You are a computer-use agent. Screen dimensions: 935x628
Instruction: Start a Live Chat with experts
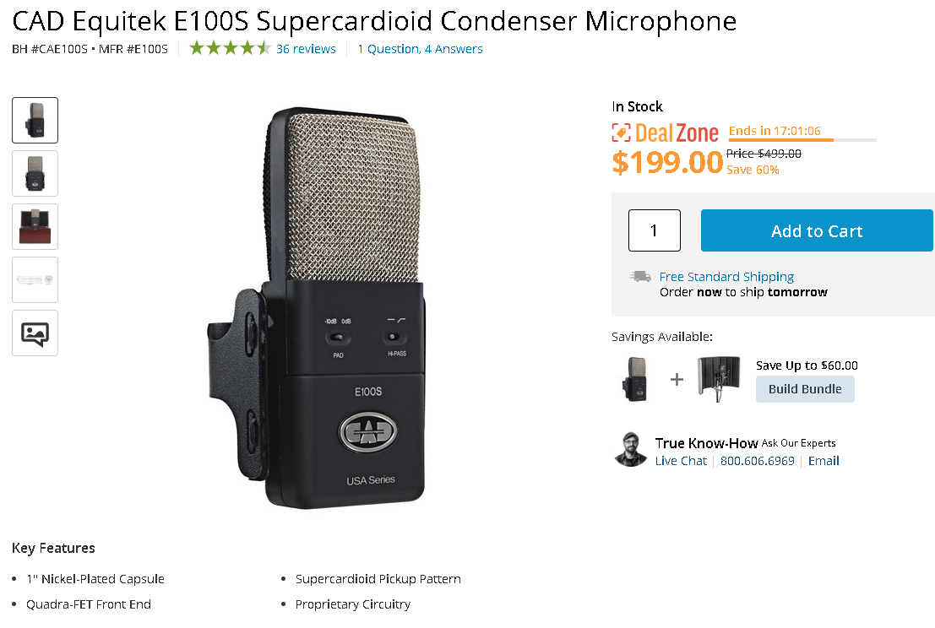[x=681, y=461]
